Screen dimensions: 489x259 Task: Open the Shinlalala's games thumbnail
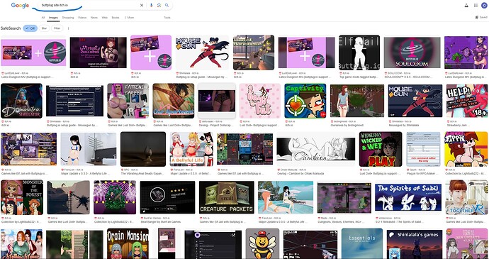(x=415, y=243)
